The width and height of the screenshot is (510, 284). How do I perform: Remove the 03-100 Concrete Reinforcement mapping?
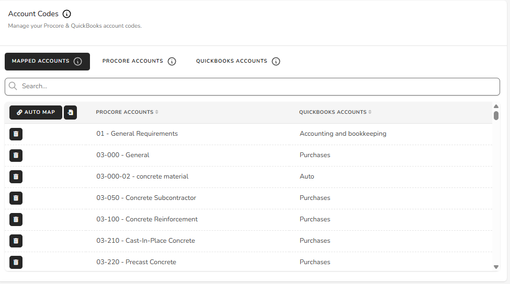tap(16, 220)
